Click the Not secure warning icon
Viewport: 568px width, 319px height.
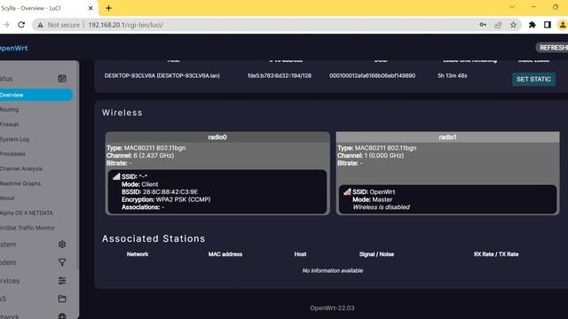pos(40,25)
